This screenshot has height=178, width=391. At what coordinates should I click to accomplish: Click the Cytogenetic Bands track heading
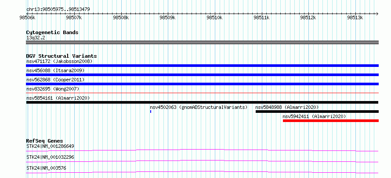52,32
